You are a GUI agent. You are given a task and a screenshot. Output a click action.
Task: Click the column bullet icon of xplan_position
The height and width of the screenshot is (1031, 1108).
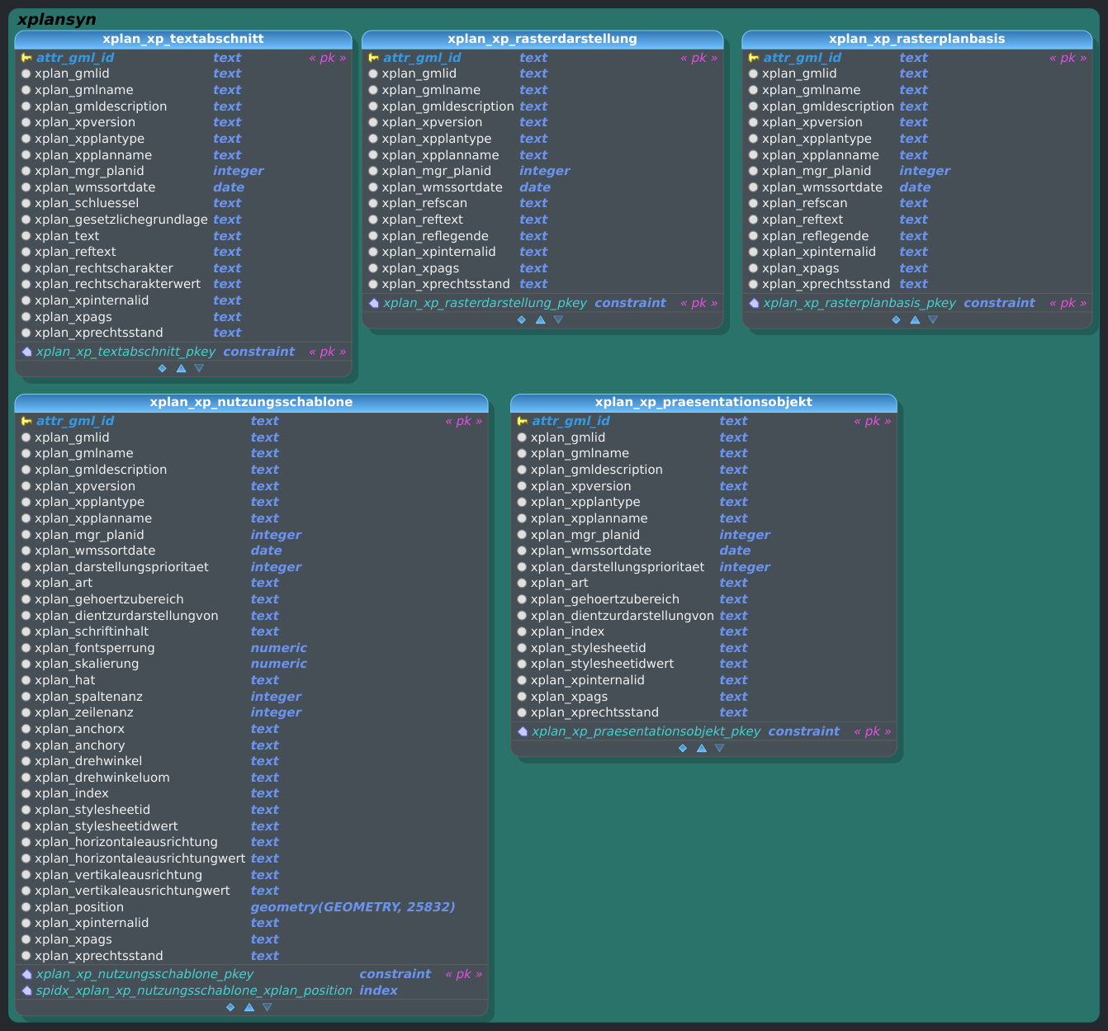tap(26, 907)
